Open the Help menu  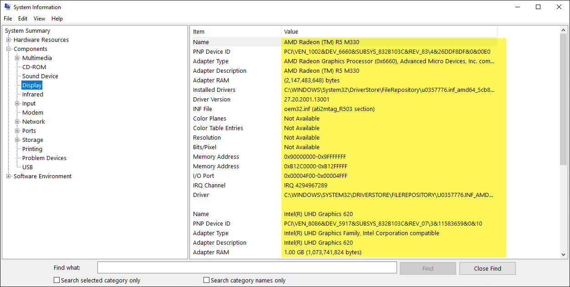[57, 19]
